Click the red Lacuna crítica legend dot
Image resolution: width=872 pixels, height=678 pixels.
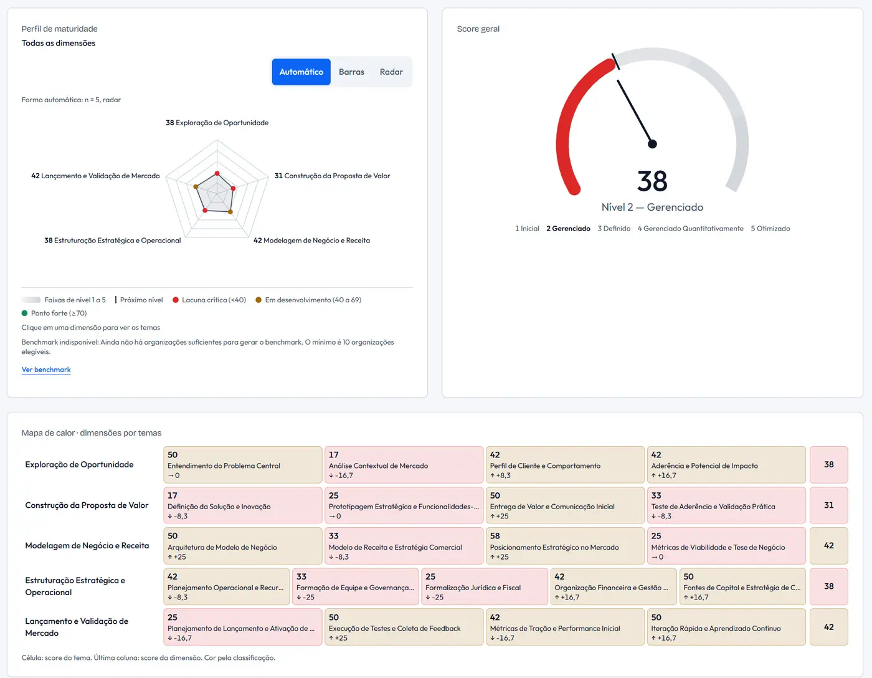176,300
